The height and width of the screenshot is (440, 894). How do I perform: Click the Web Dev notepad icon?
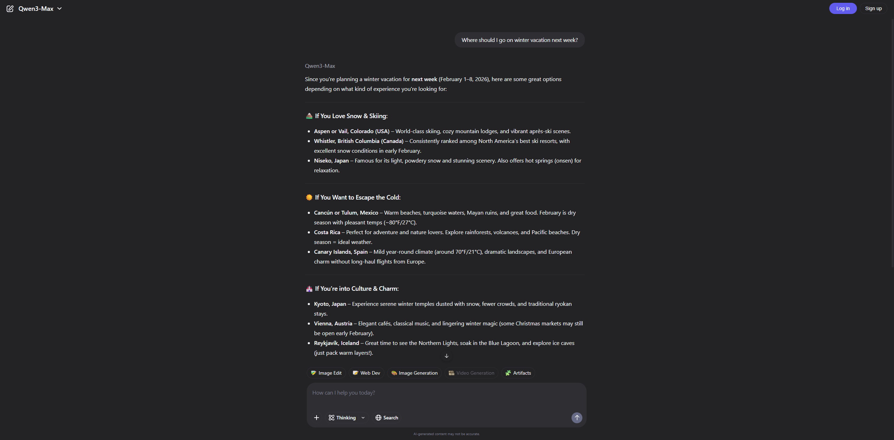355,373
